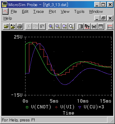The width and height of the screenshot is (115, 124).
Task: Click the Cut scissors icon
Action: 29,27
